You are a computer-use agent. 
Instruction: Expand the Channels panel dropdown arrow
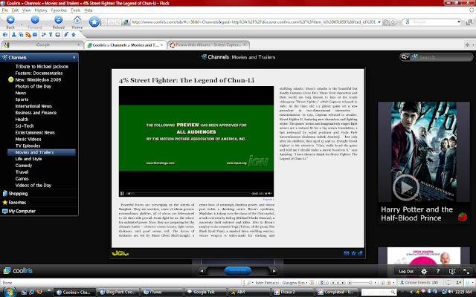pos(74,58)
